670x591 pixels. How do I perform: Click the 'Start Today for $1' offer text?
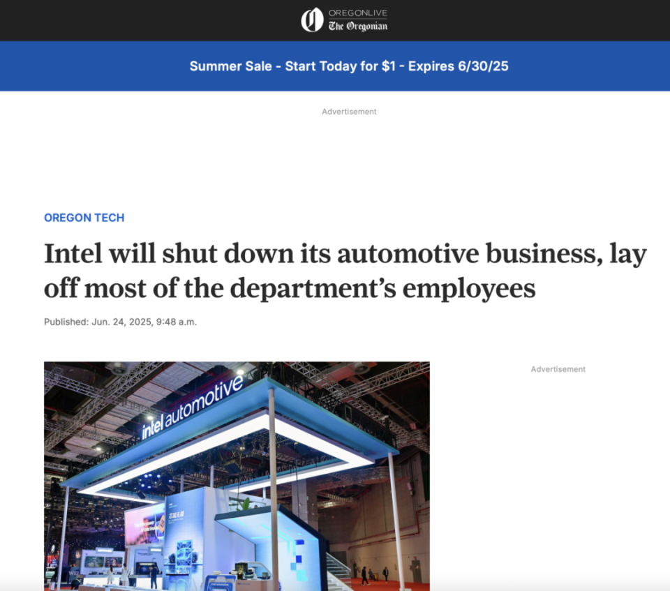click(340, 66)
